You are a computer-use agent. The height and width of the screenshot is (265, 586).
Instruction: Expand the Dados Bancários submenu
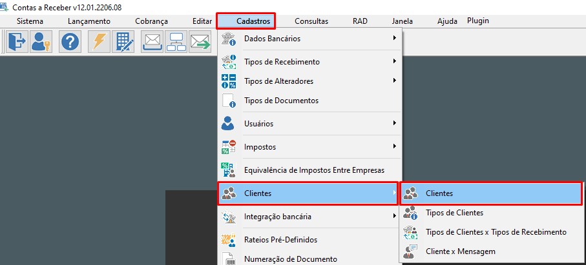(x=309, y=39)
